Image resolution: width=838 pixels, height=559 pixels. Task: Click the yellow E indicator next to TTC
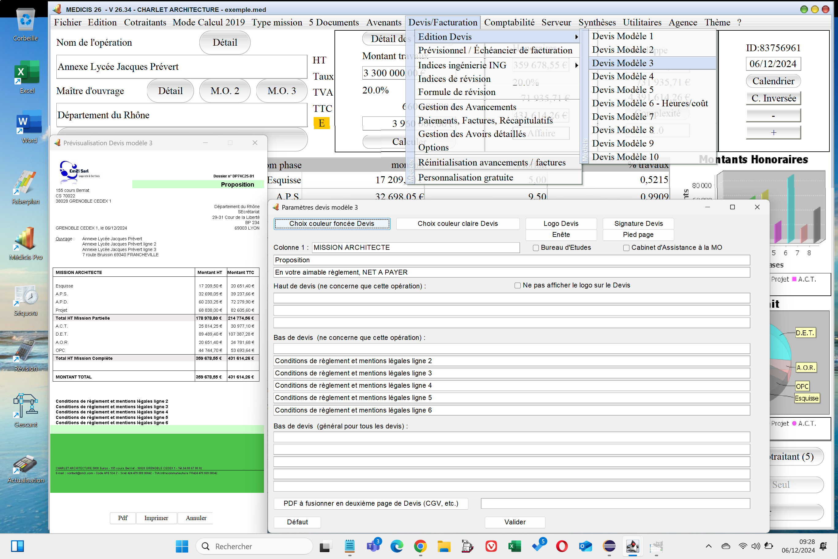(x=321, y=123)
